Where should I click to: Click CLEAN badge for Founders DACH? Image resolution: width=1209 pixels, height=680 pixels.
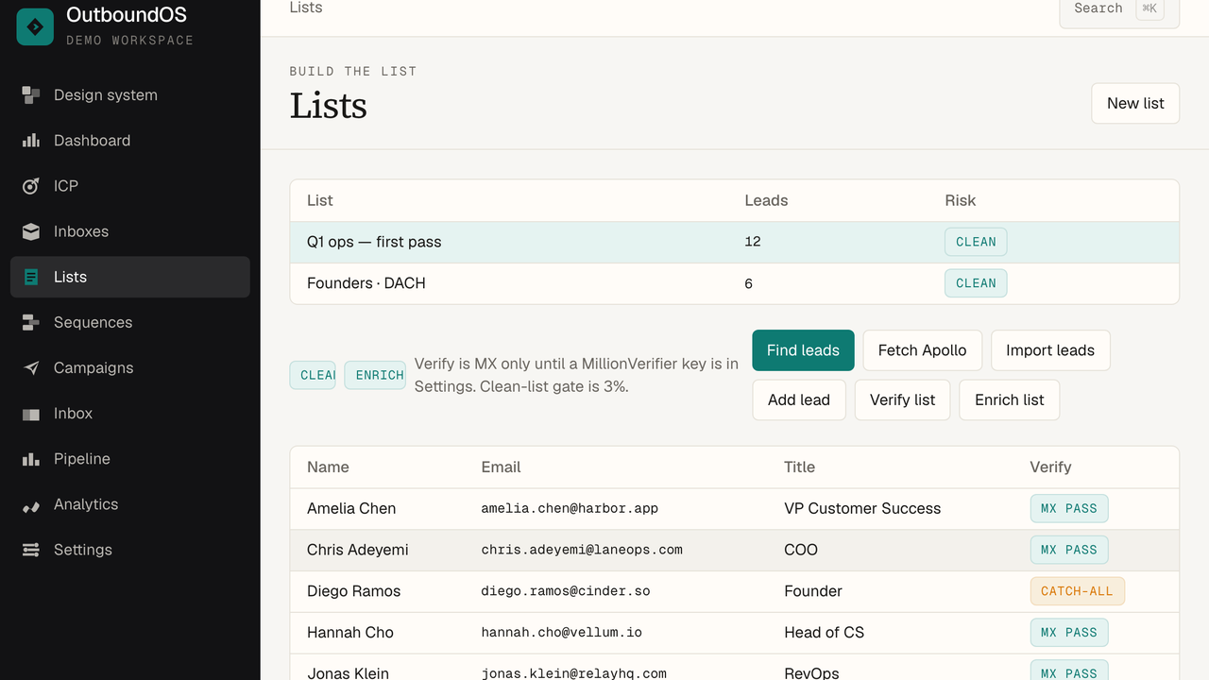976,283
